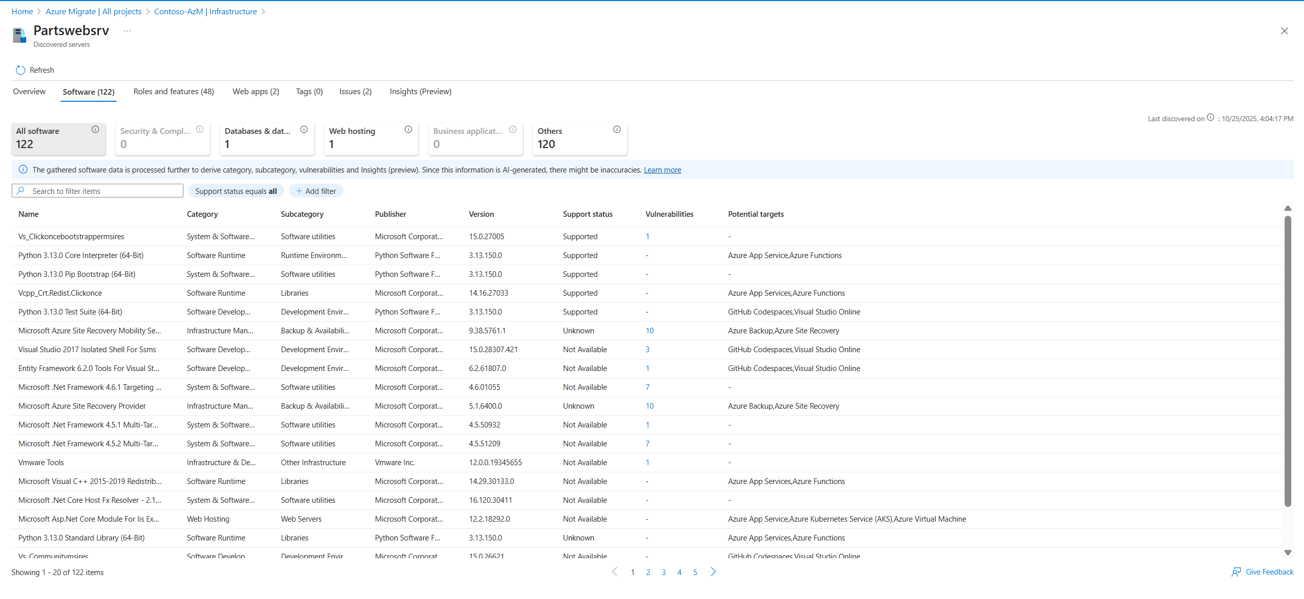Click the Refresh icon

pos(20,70)
